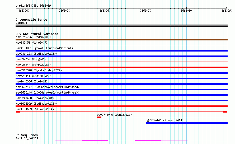
Task: Select the blue nsv4194821 variant bar
Action: coord(121,51)
